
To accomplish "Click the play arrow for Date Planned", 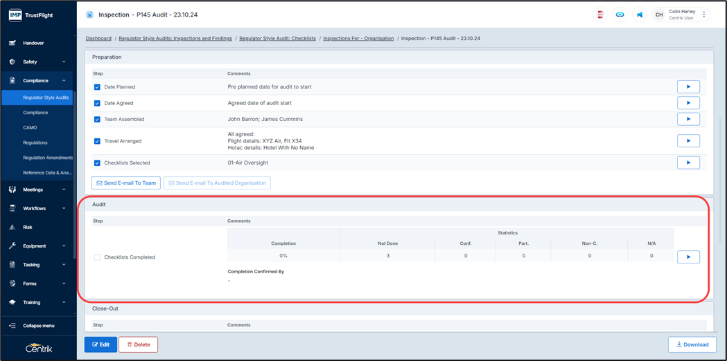I will pos(688,87).
